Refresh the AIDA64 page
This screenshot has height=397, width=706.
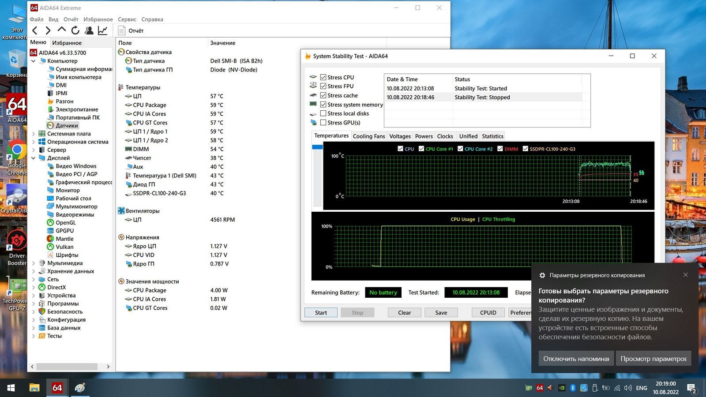click(x=75, y=30)
